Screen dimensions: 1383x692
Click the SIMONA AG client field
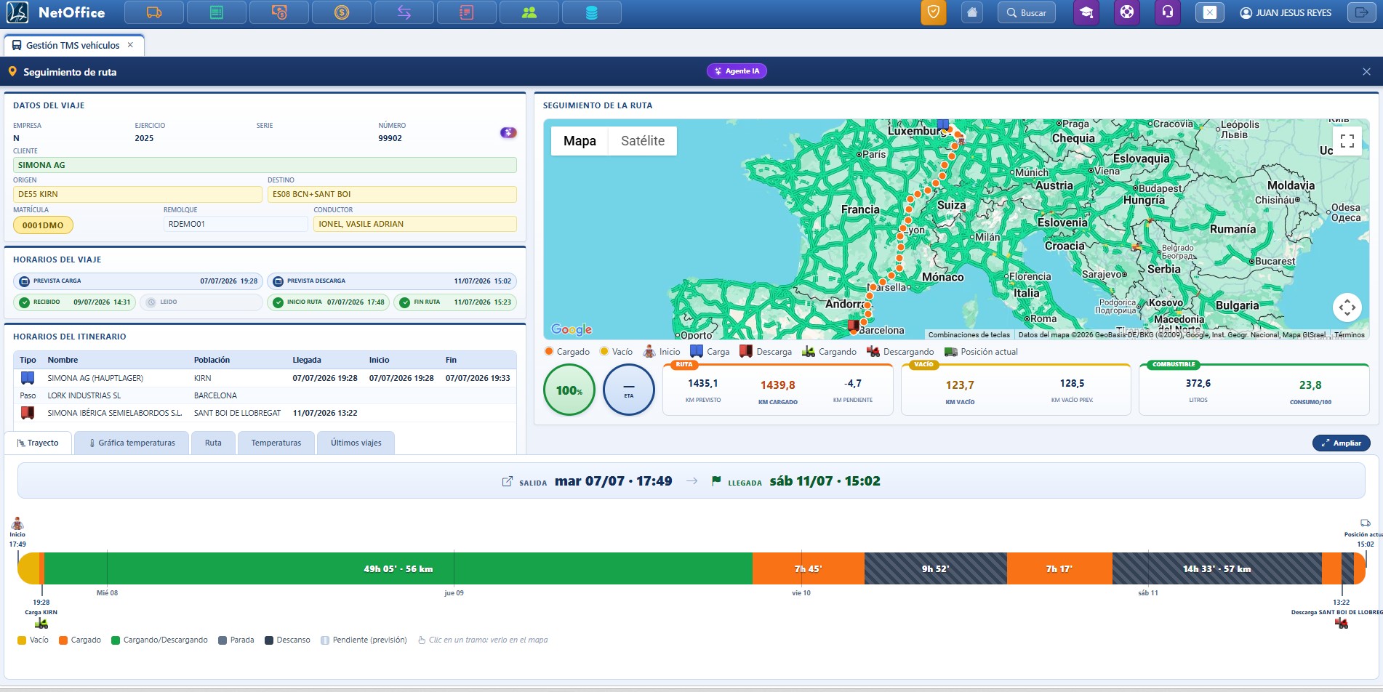[x=265, y=165]
